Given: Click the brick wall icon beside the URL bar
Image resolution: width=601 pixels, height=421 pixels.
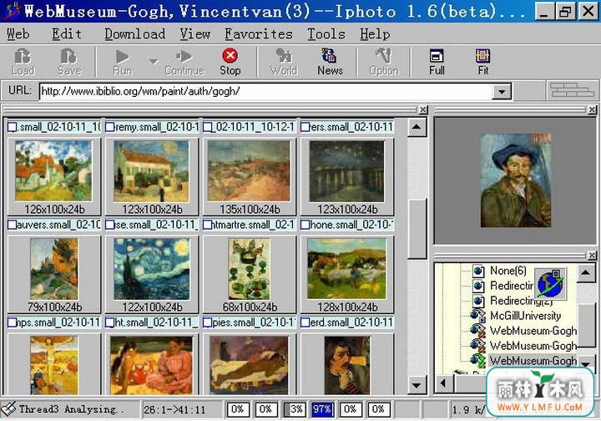Looking at the screenshot, I should (x=572, y=90).
